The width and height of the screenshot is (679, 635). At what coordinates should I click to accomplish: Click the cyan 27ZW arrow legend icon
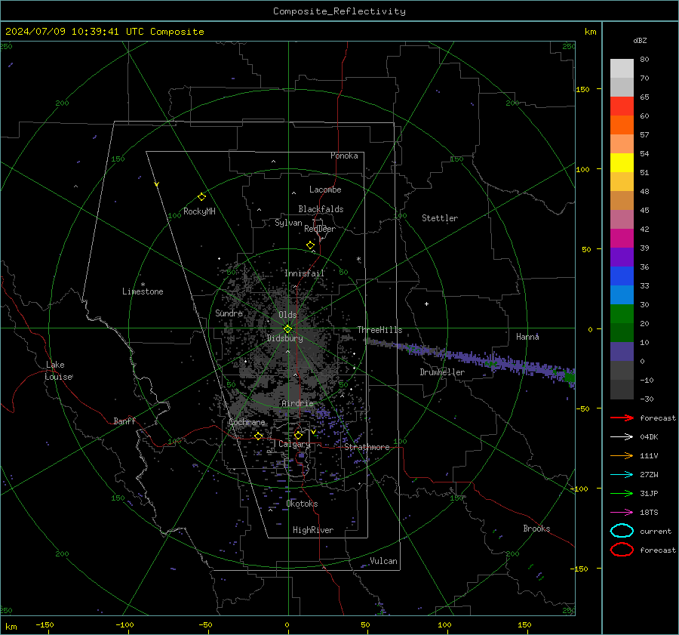point(622,475)
